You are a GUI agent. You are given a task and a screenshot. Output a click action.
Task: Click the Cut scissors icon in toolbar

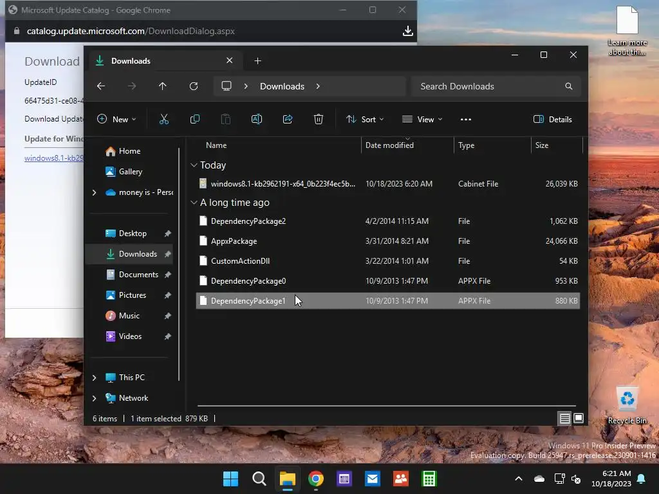pos(164,119)
